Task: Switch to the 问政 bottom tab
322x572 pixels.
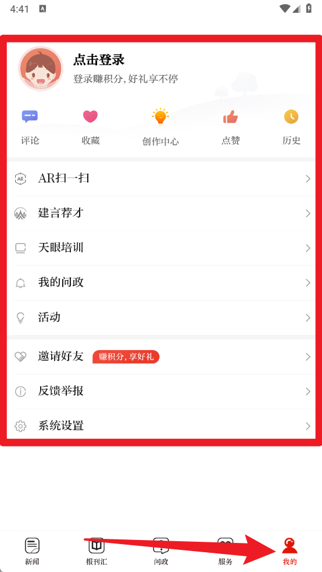Action: [161, 551]
